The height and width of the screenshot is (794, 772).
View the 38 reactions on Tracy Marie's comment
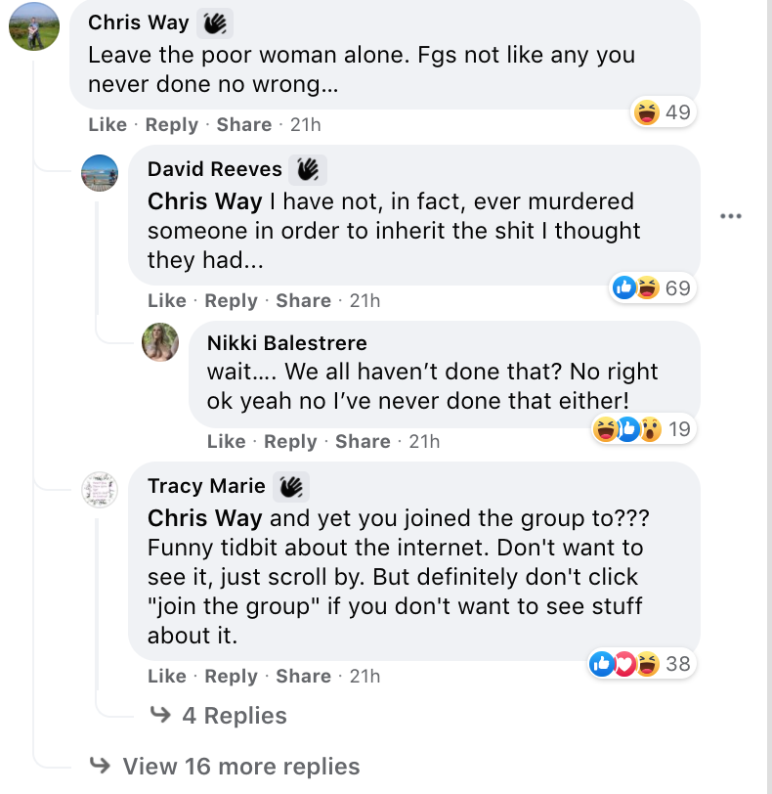point(640,665)
